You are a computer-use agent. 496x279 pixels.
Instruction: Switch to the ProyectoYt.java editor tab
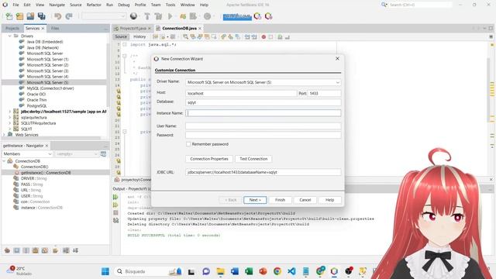[133, 28]
